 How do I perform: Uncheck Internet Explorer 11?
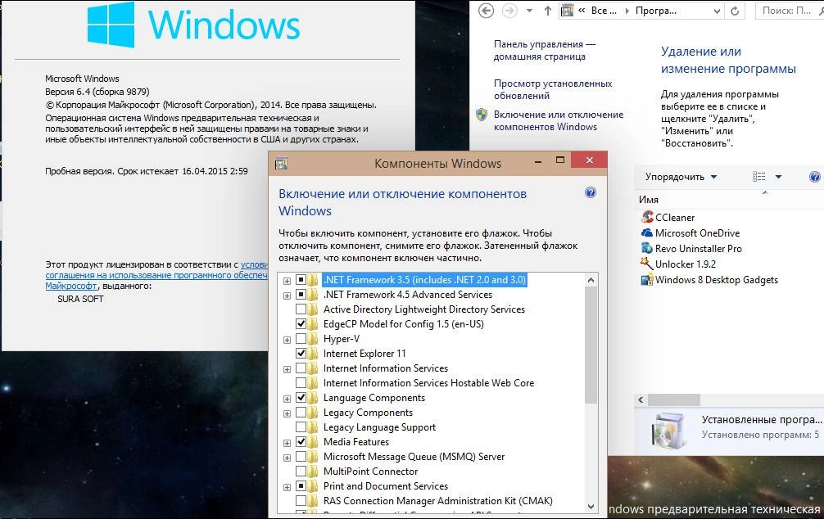(301, 353)
